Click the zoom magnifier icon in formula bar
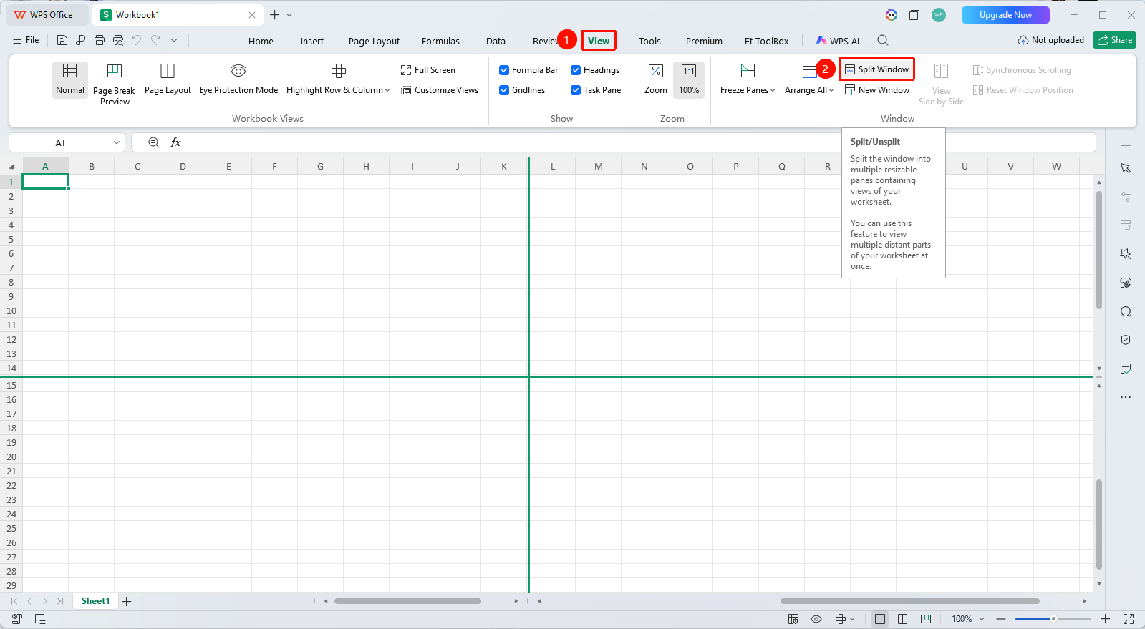 [154, 142]
